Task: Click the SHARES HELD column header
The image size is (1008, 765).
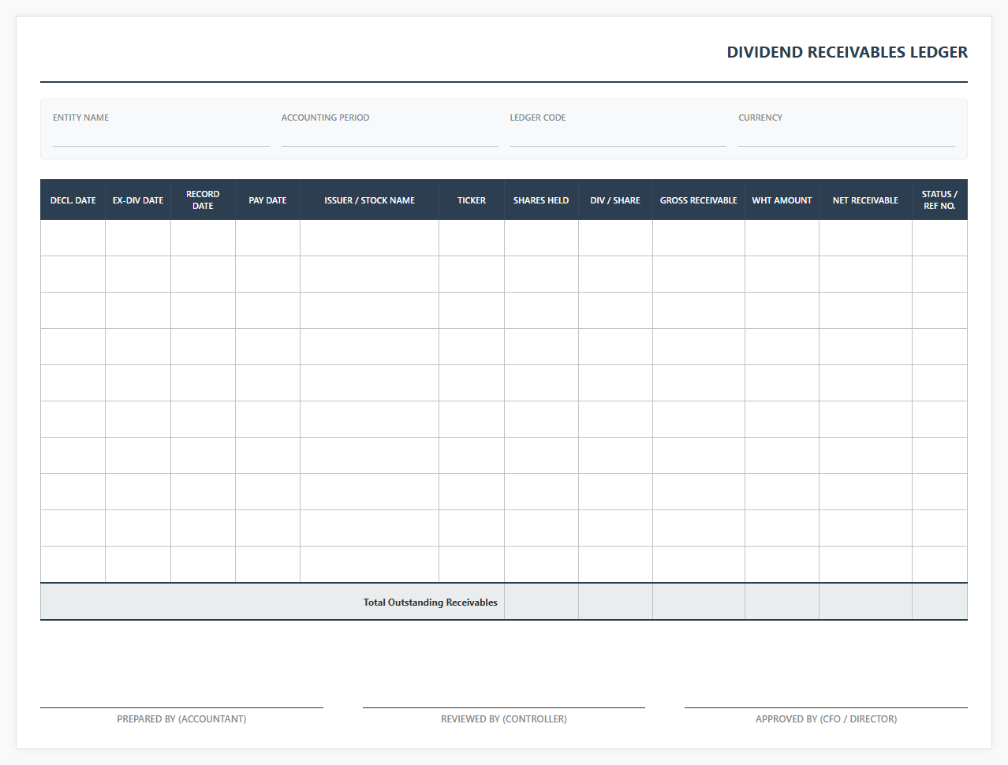Action: click(x=541, y=200)
